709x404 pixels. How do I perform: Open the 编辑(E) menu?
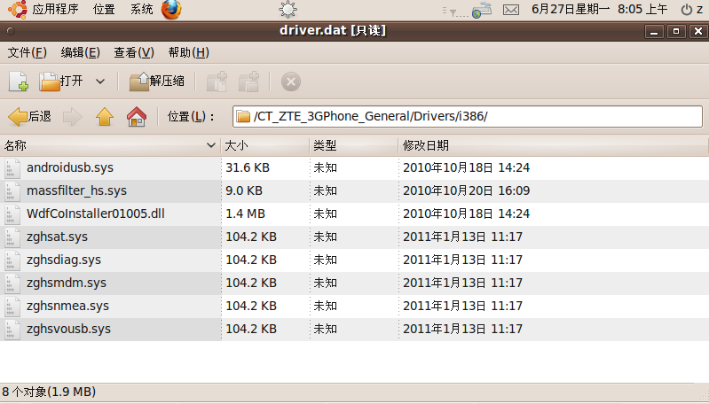tap(81, 53)
